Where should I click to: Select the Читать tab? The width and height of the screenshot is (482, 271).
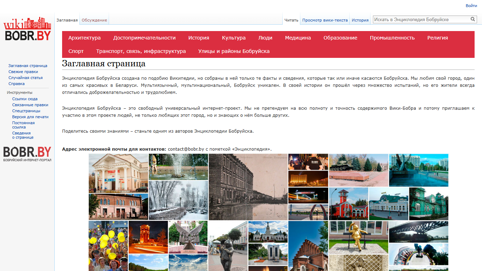click(x=291, y=20)
